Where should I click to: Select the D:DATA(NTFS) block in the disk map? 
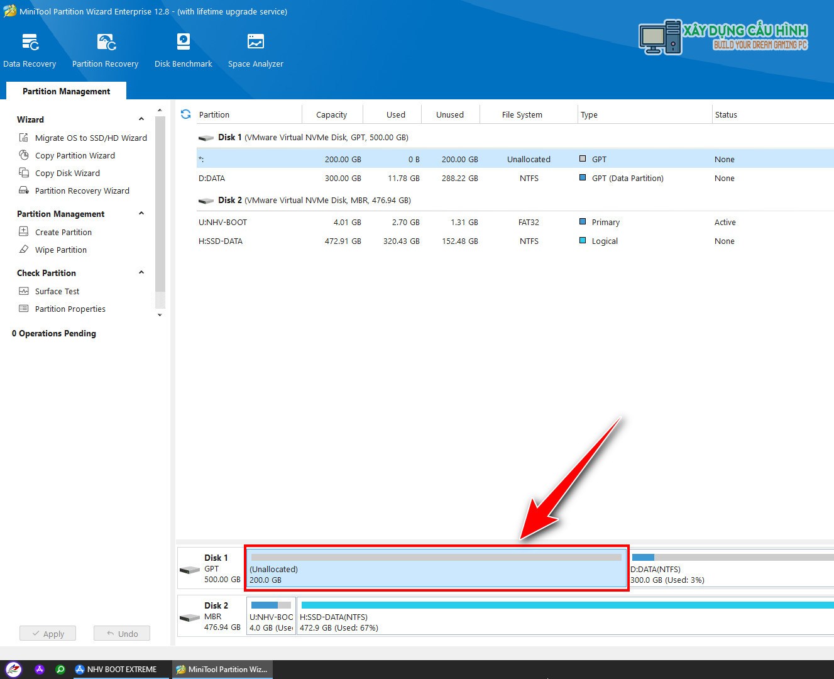(732, 568)
